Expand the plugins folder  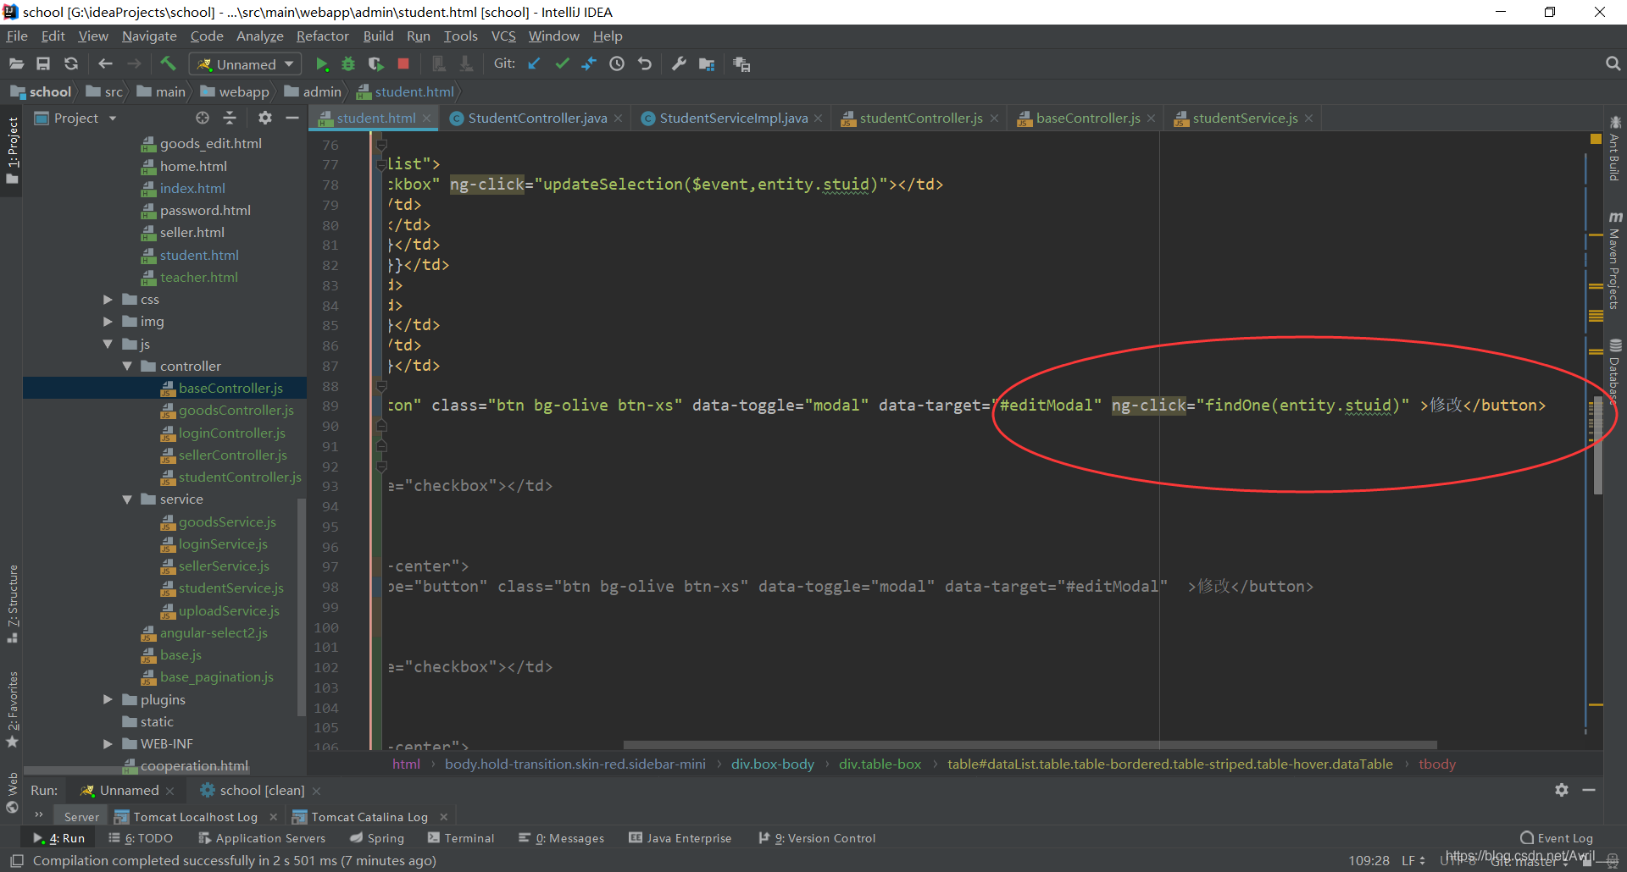tap(108, 699)
